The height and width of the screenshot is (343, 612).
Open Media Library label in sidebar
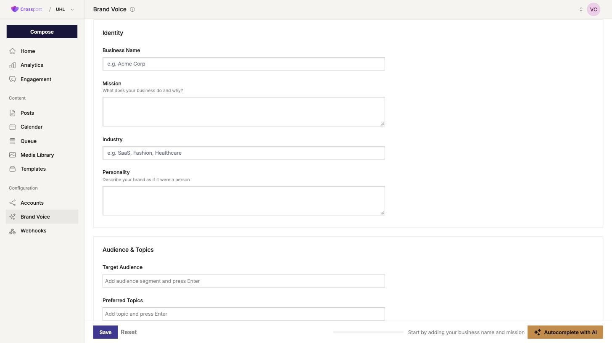click(x=37, y=155)
